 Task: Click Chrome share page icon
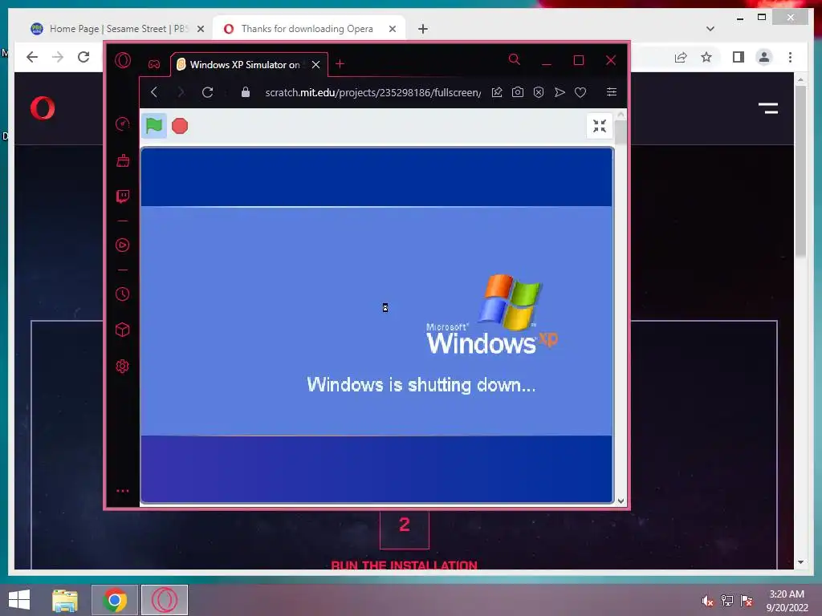[681, 57]
